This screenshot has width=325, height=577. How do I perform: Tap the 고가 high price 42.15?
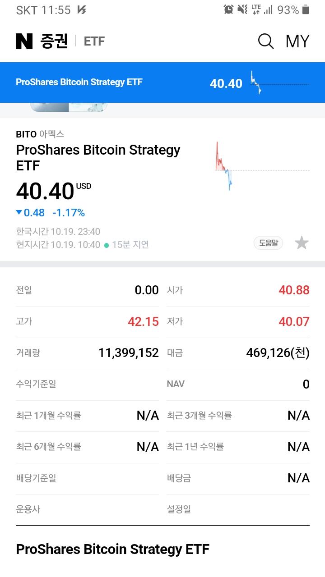143,321
